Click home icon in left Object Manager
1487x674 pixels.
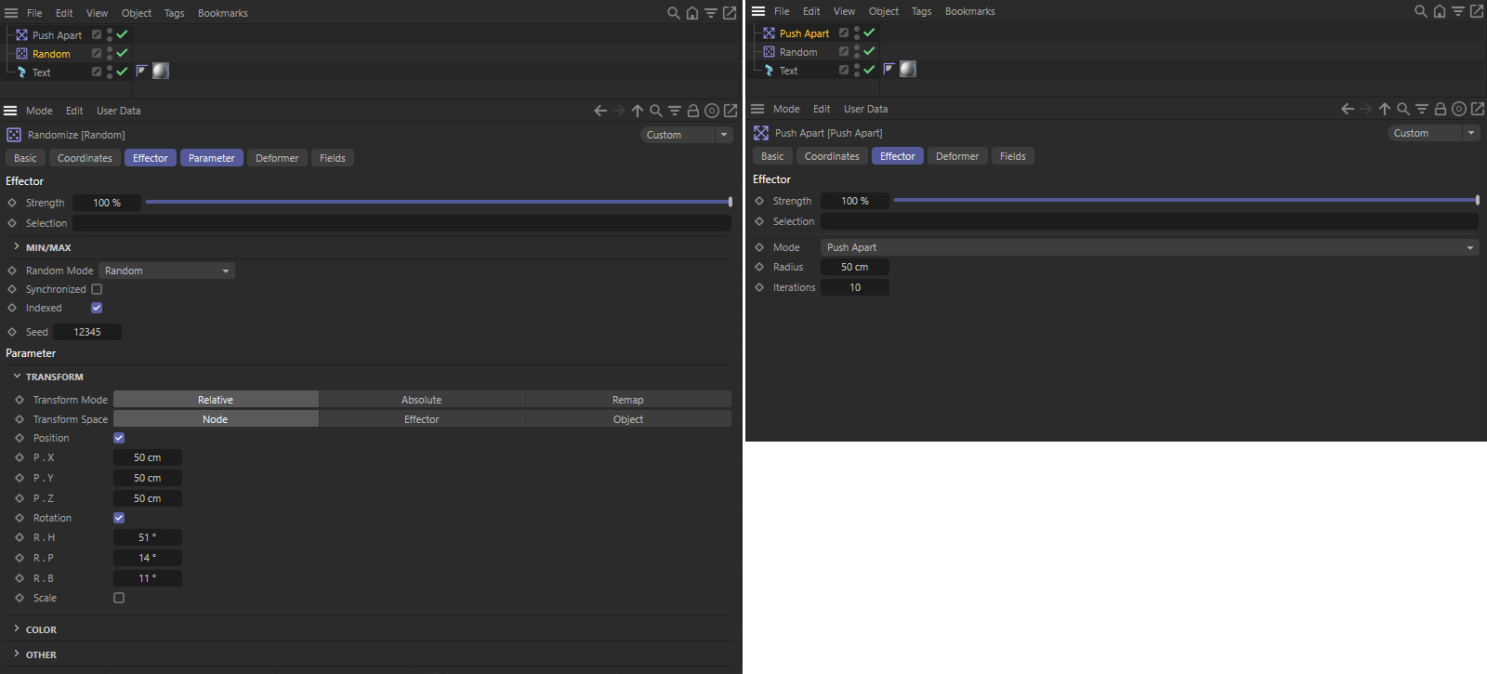point(692,13)
